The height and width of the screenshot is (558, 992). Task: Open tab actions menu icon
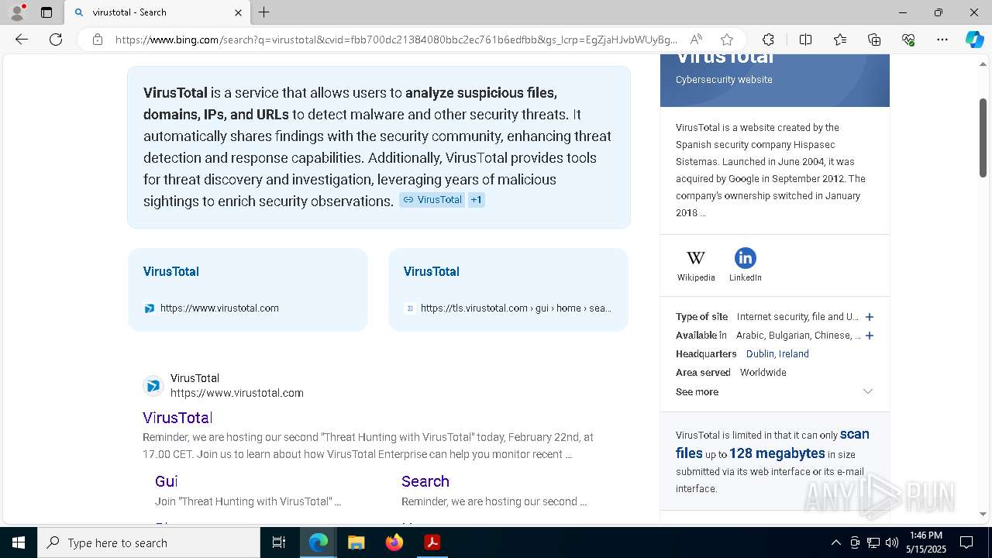pyautogui.click(x=46, y=12)
